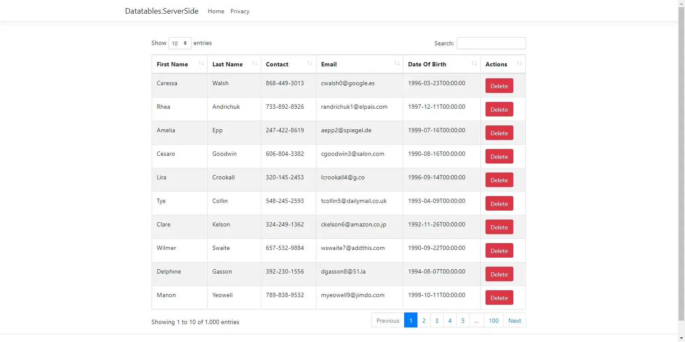Delete the Amelia Epp entry
685x342 pixels.
[x=499, y=133]
